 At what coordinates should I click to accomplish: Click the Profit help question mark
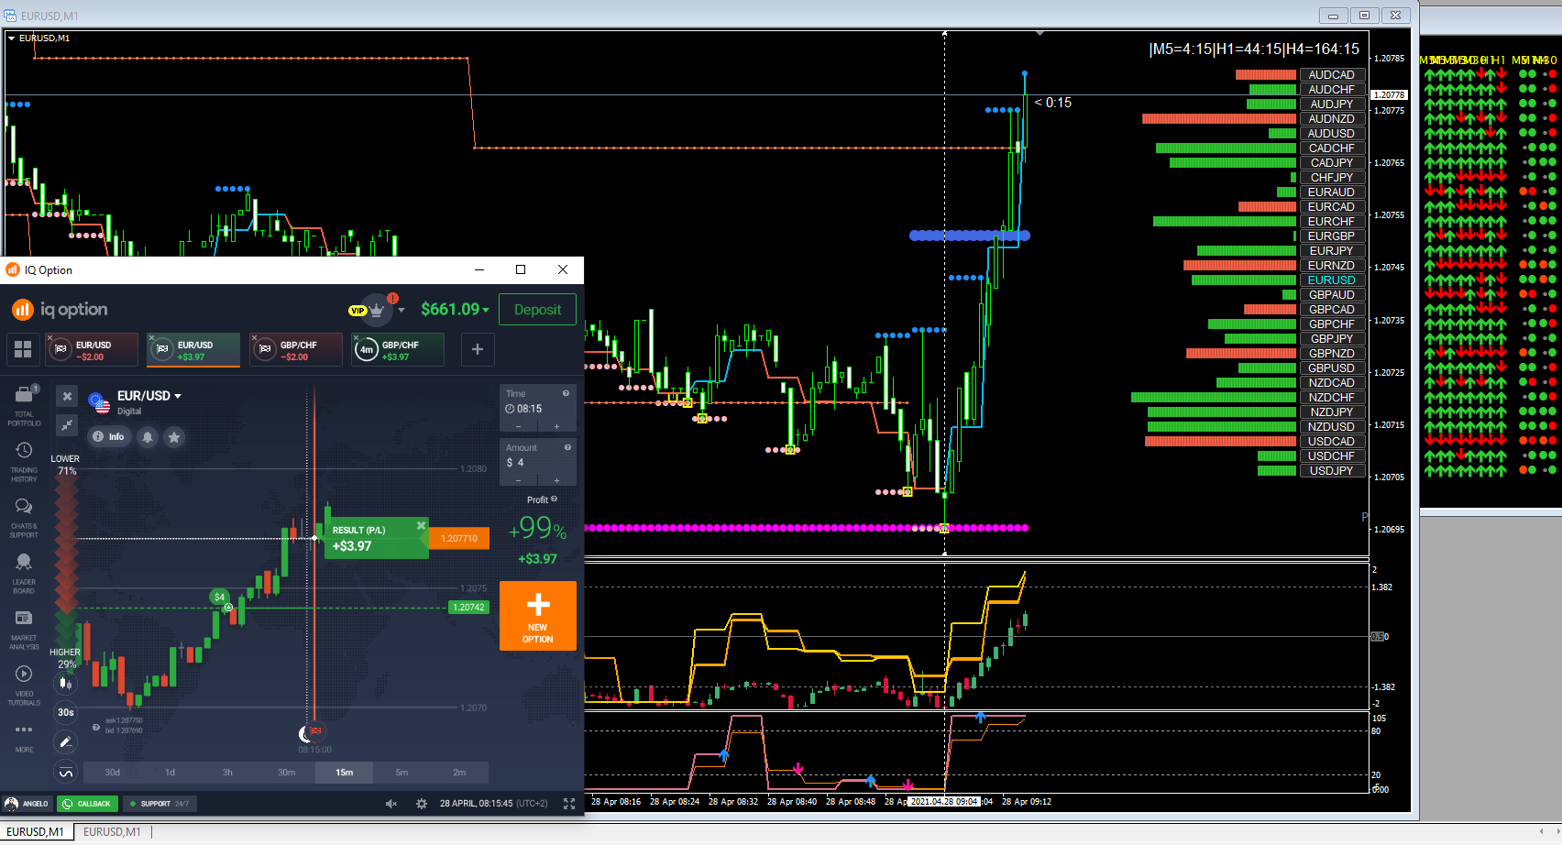tap(554, 499)
